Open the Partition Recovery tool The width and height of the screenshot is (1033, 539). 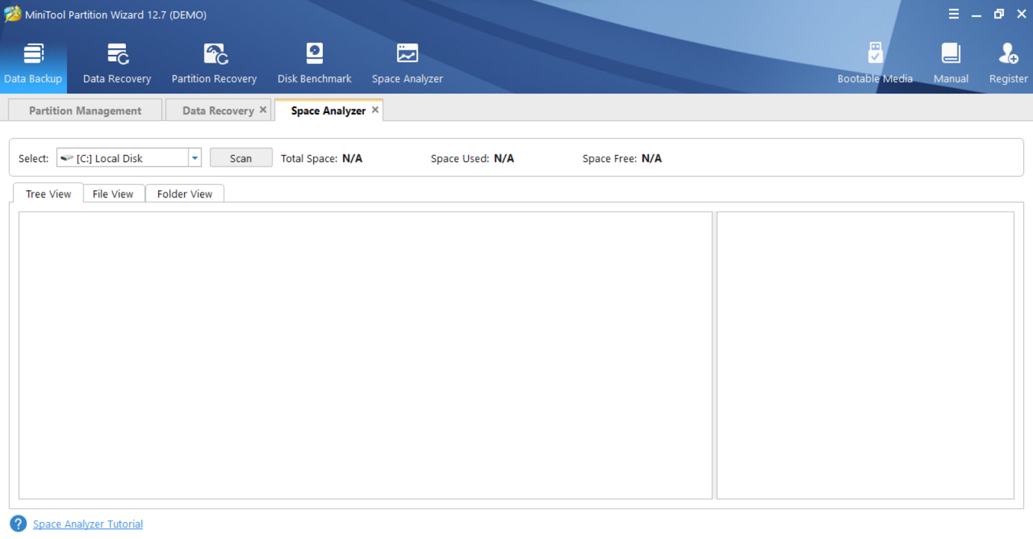(214, 64)
